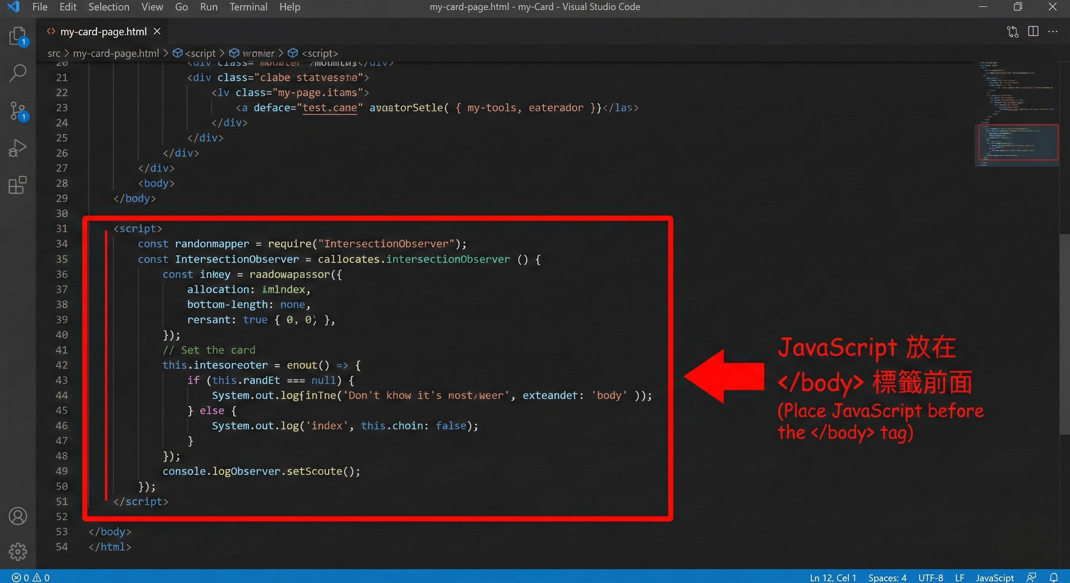Open the More Actions ellipsis menu

click(1053, 32)
